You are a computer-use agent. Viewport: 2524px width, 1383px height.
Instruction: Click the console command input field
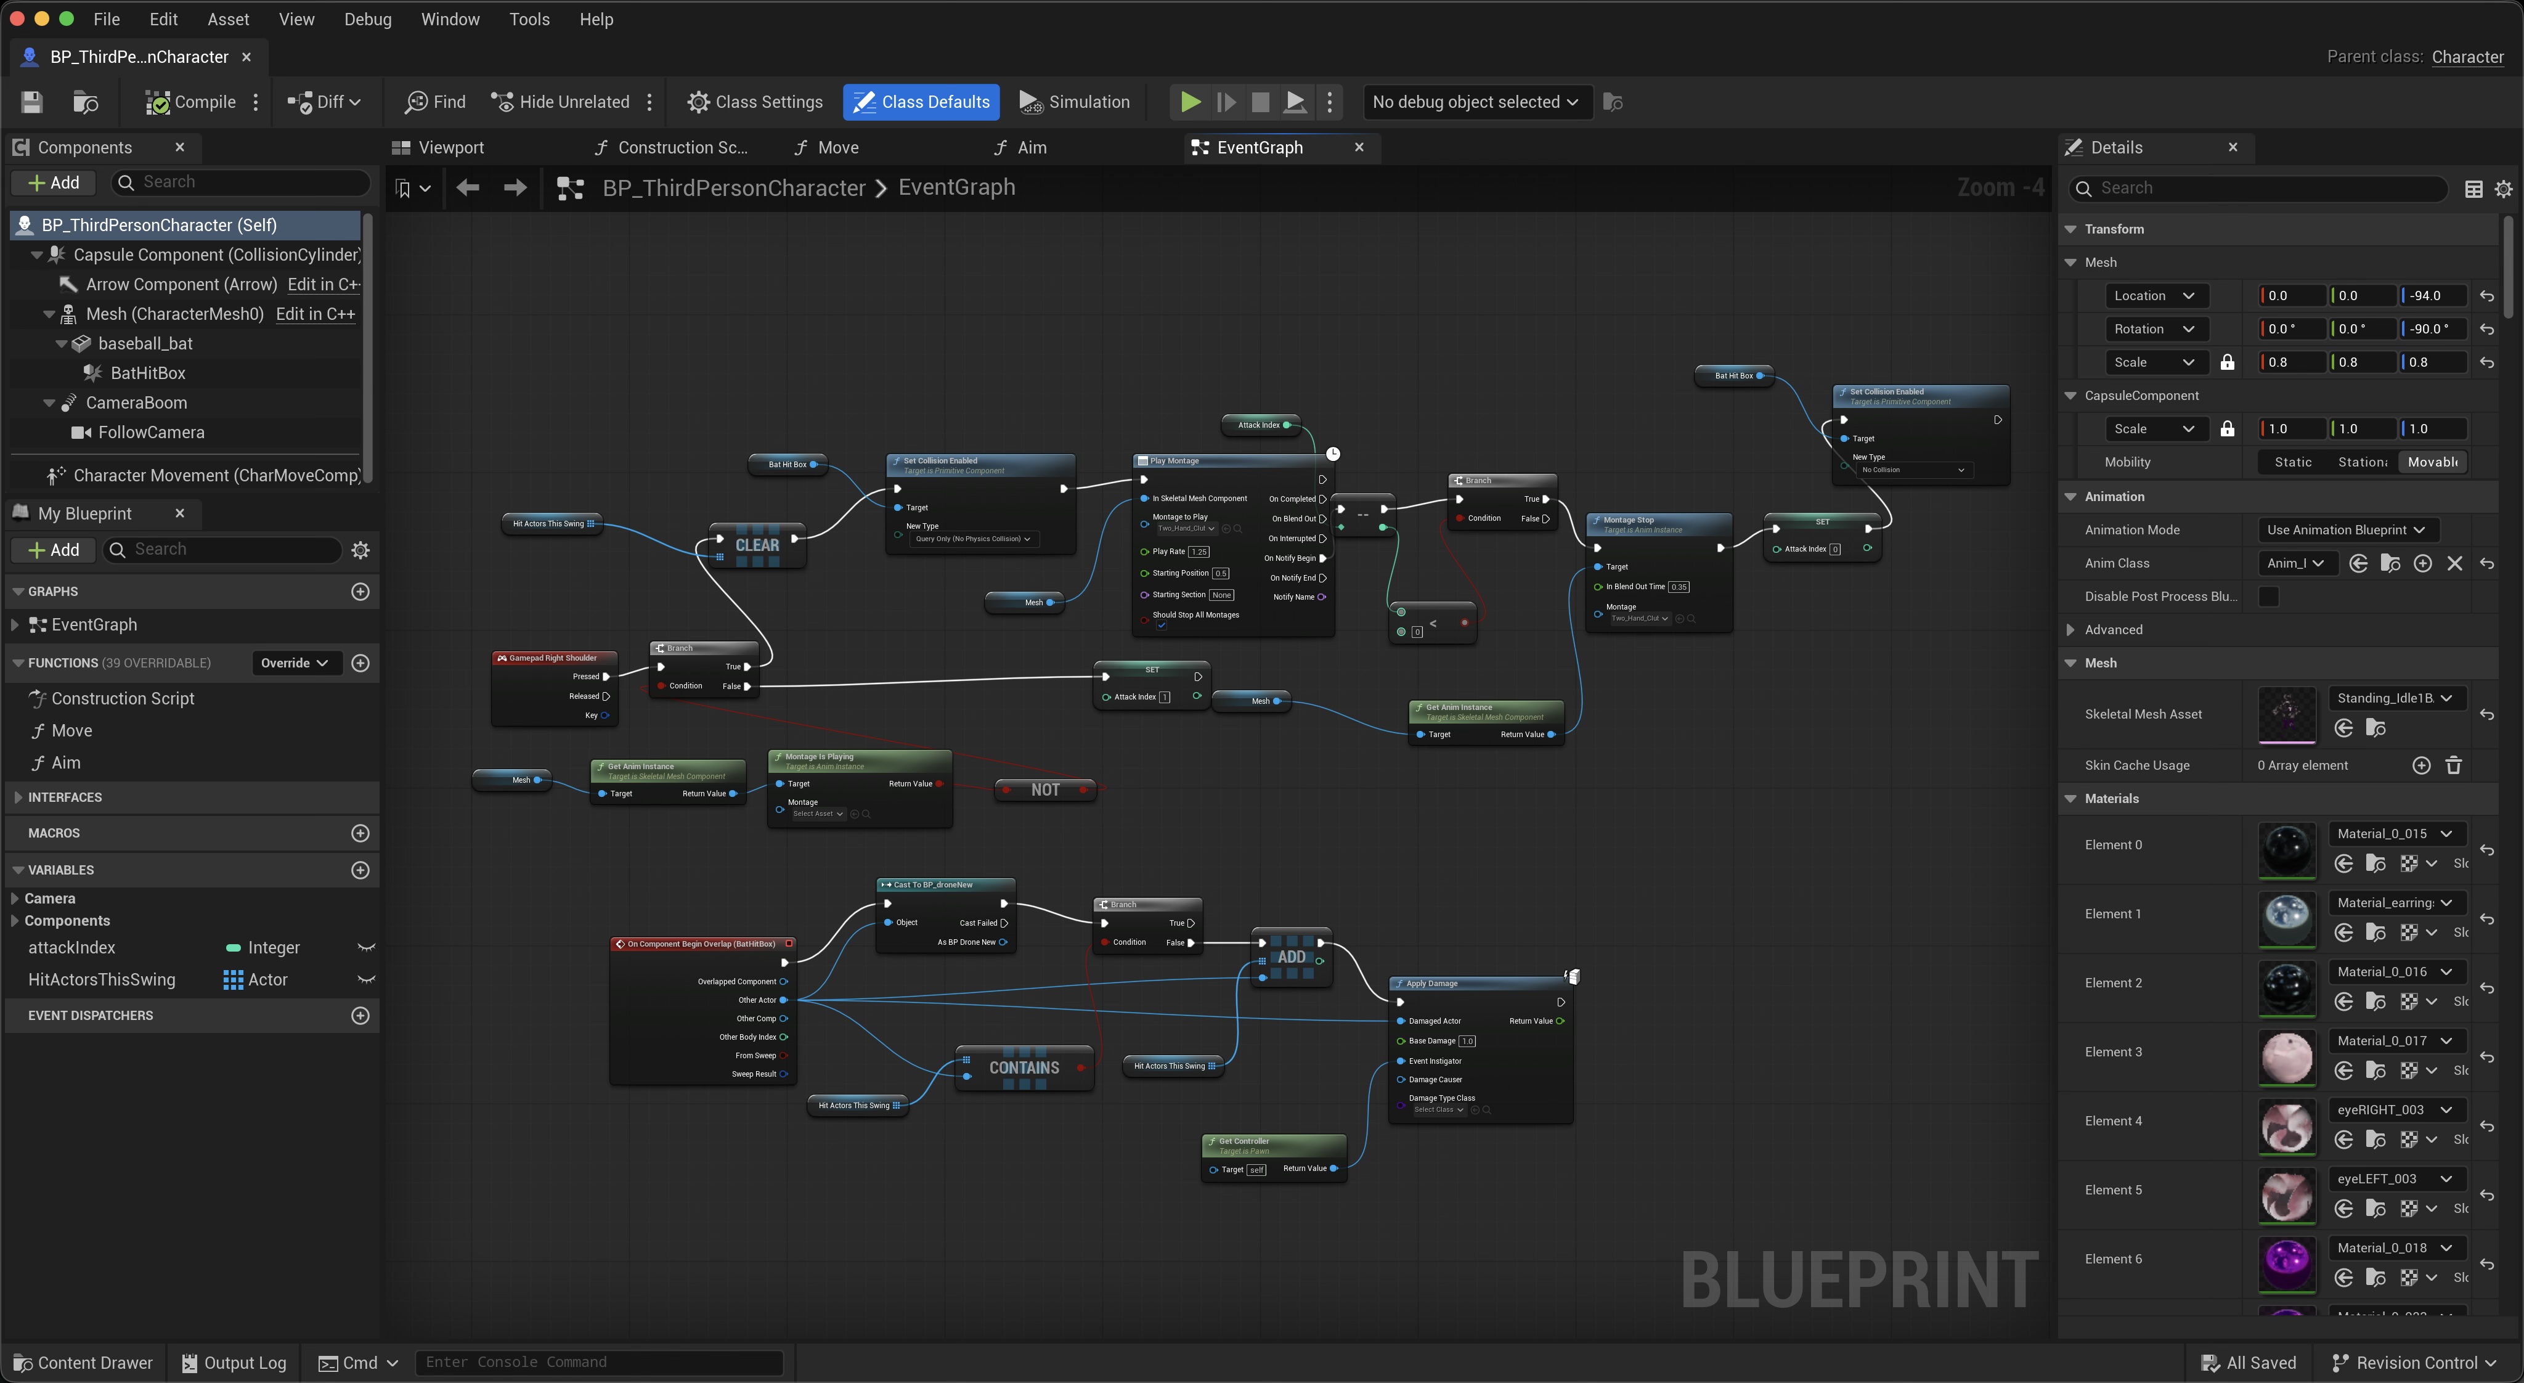click(x=599, y=1363)
